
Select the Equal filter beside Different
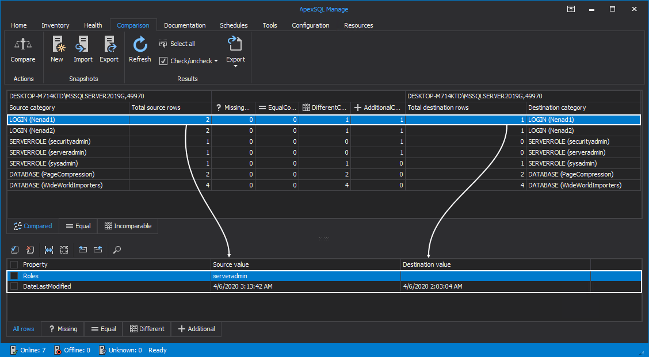pyautogui.click(x=104, y=329)
